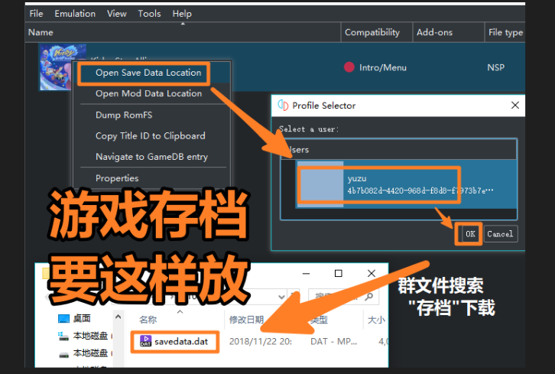Viewport: 555px width, 374px height.
Task: Close the file explorer window
Action: pyautogui.click(x=372, y=273)
